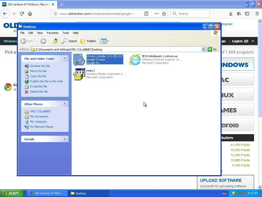Open the Edit menu in Explorer

31,33
